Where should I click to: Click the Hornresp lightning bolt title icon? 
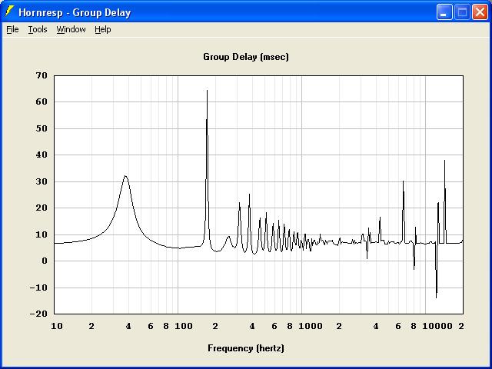(9, 12)
